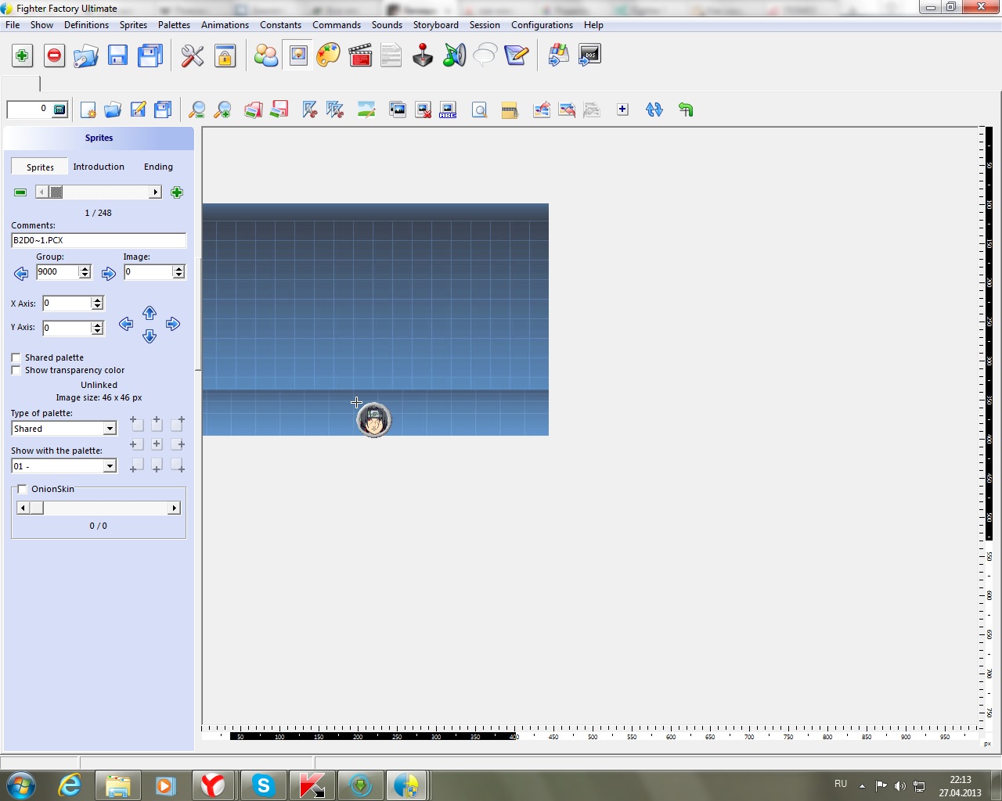
Task: Open the joystick commands icon
Action: tap(423, 56)
